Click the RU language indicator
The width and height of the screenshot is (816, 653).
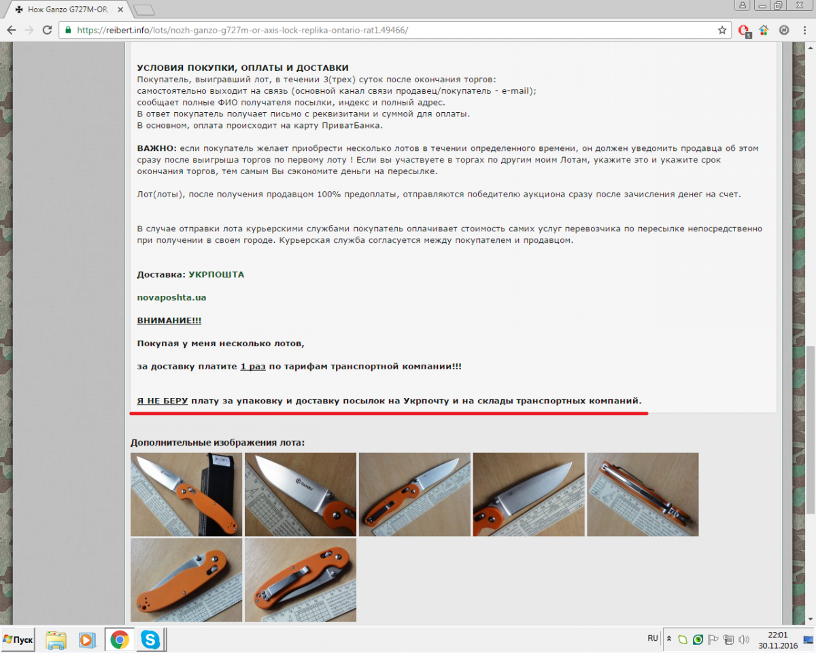[x=653, y=639]
